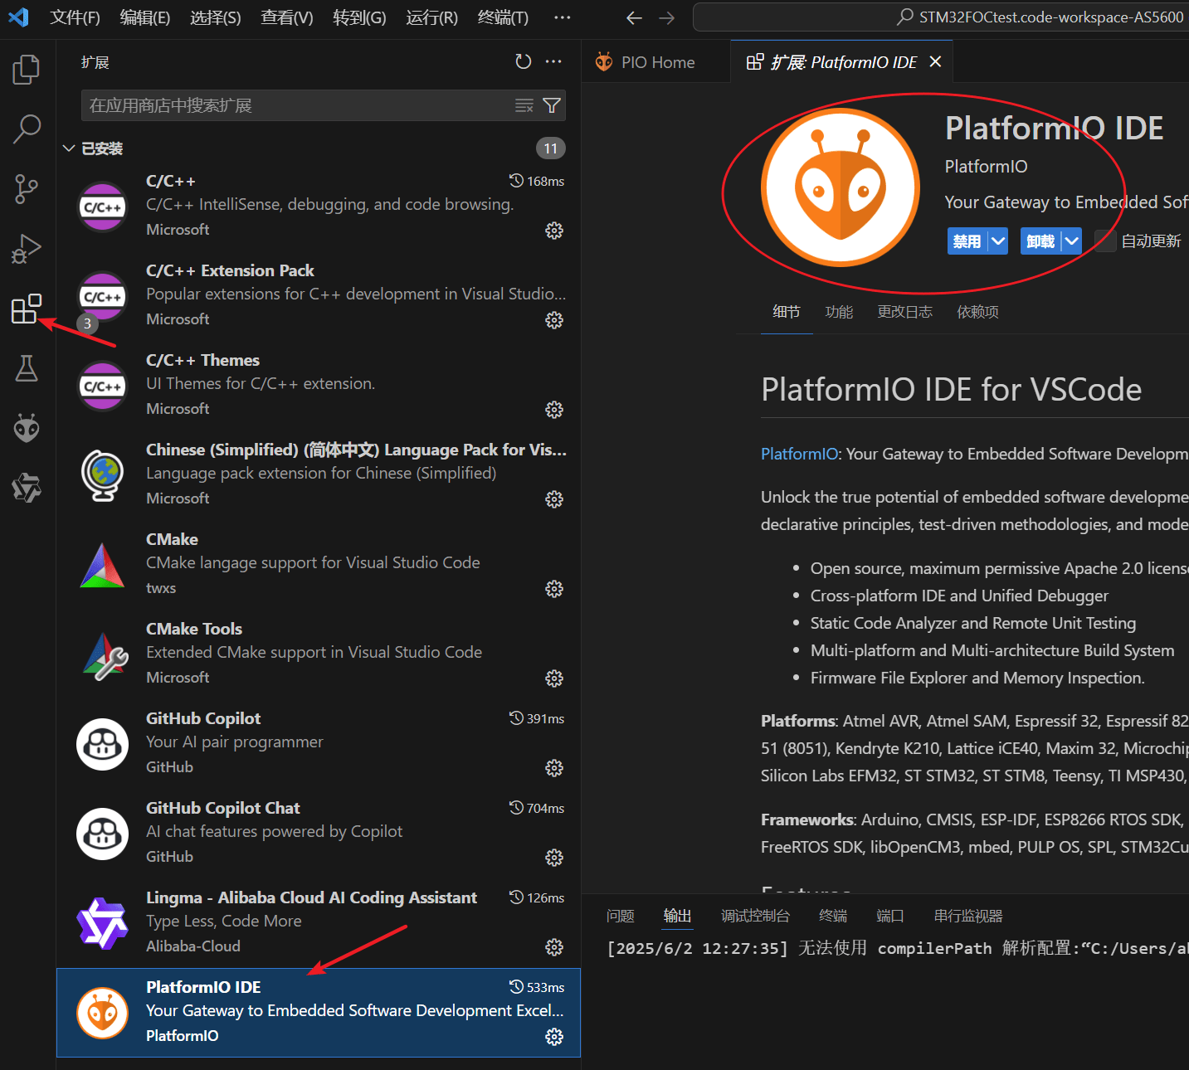Close the 扩展: PlatformIO IDE tab
This screenshot has width=1189, height=1070.
click(935, 62)
